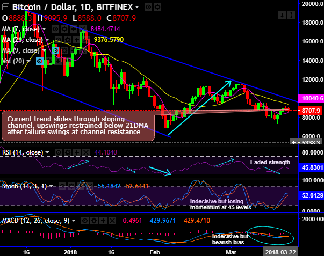
Task: Open MACD settings gear
Action: point(94,221)
